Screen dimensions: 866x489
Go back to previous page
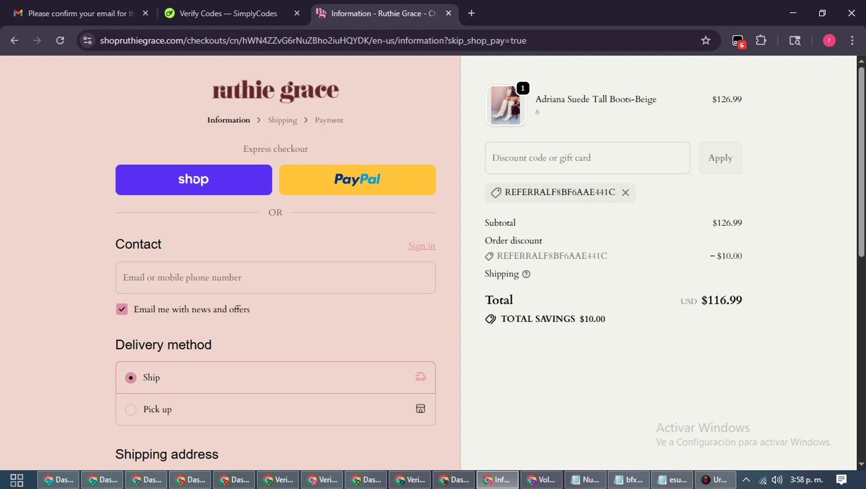coord(14,40)
